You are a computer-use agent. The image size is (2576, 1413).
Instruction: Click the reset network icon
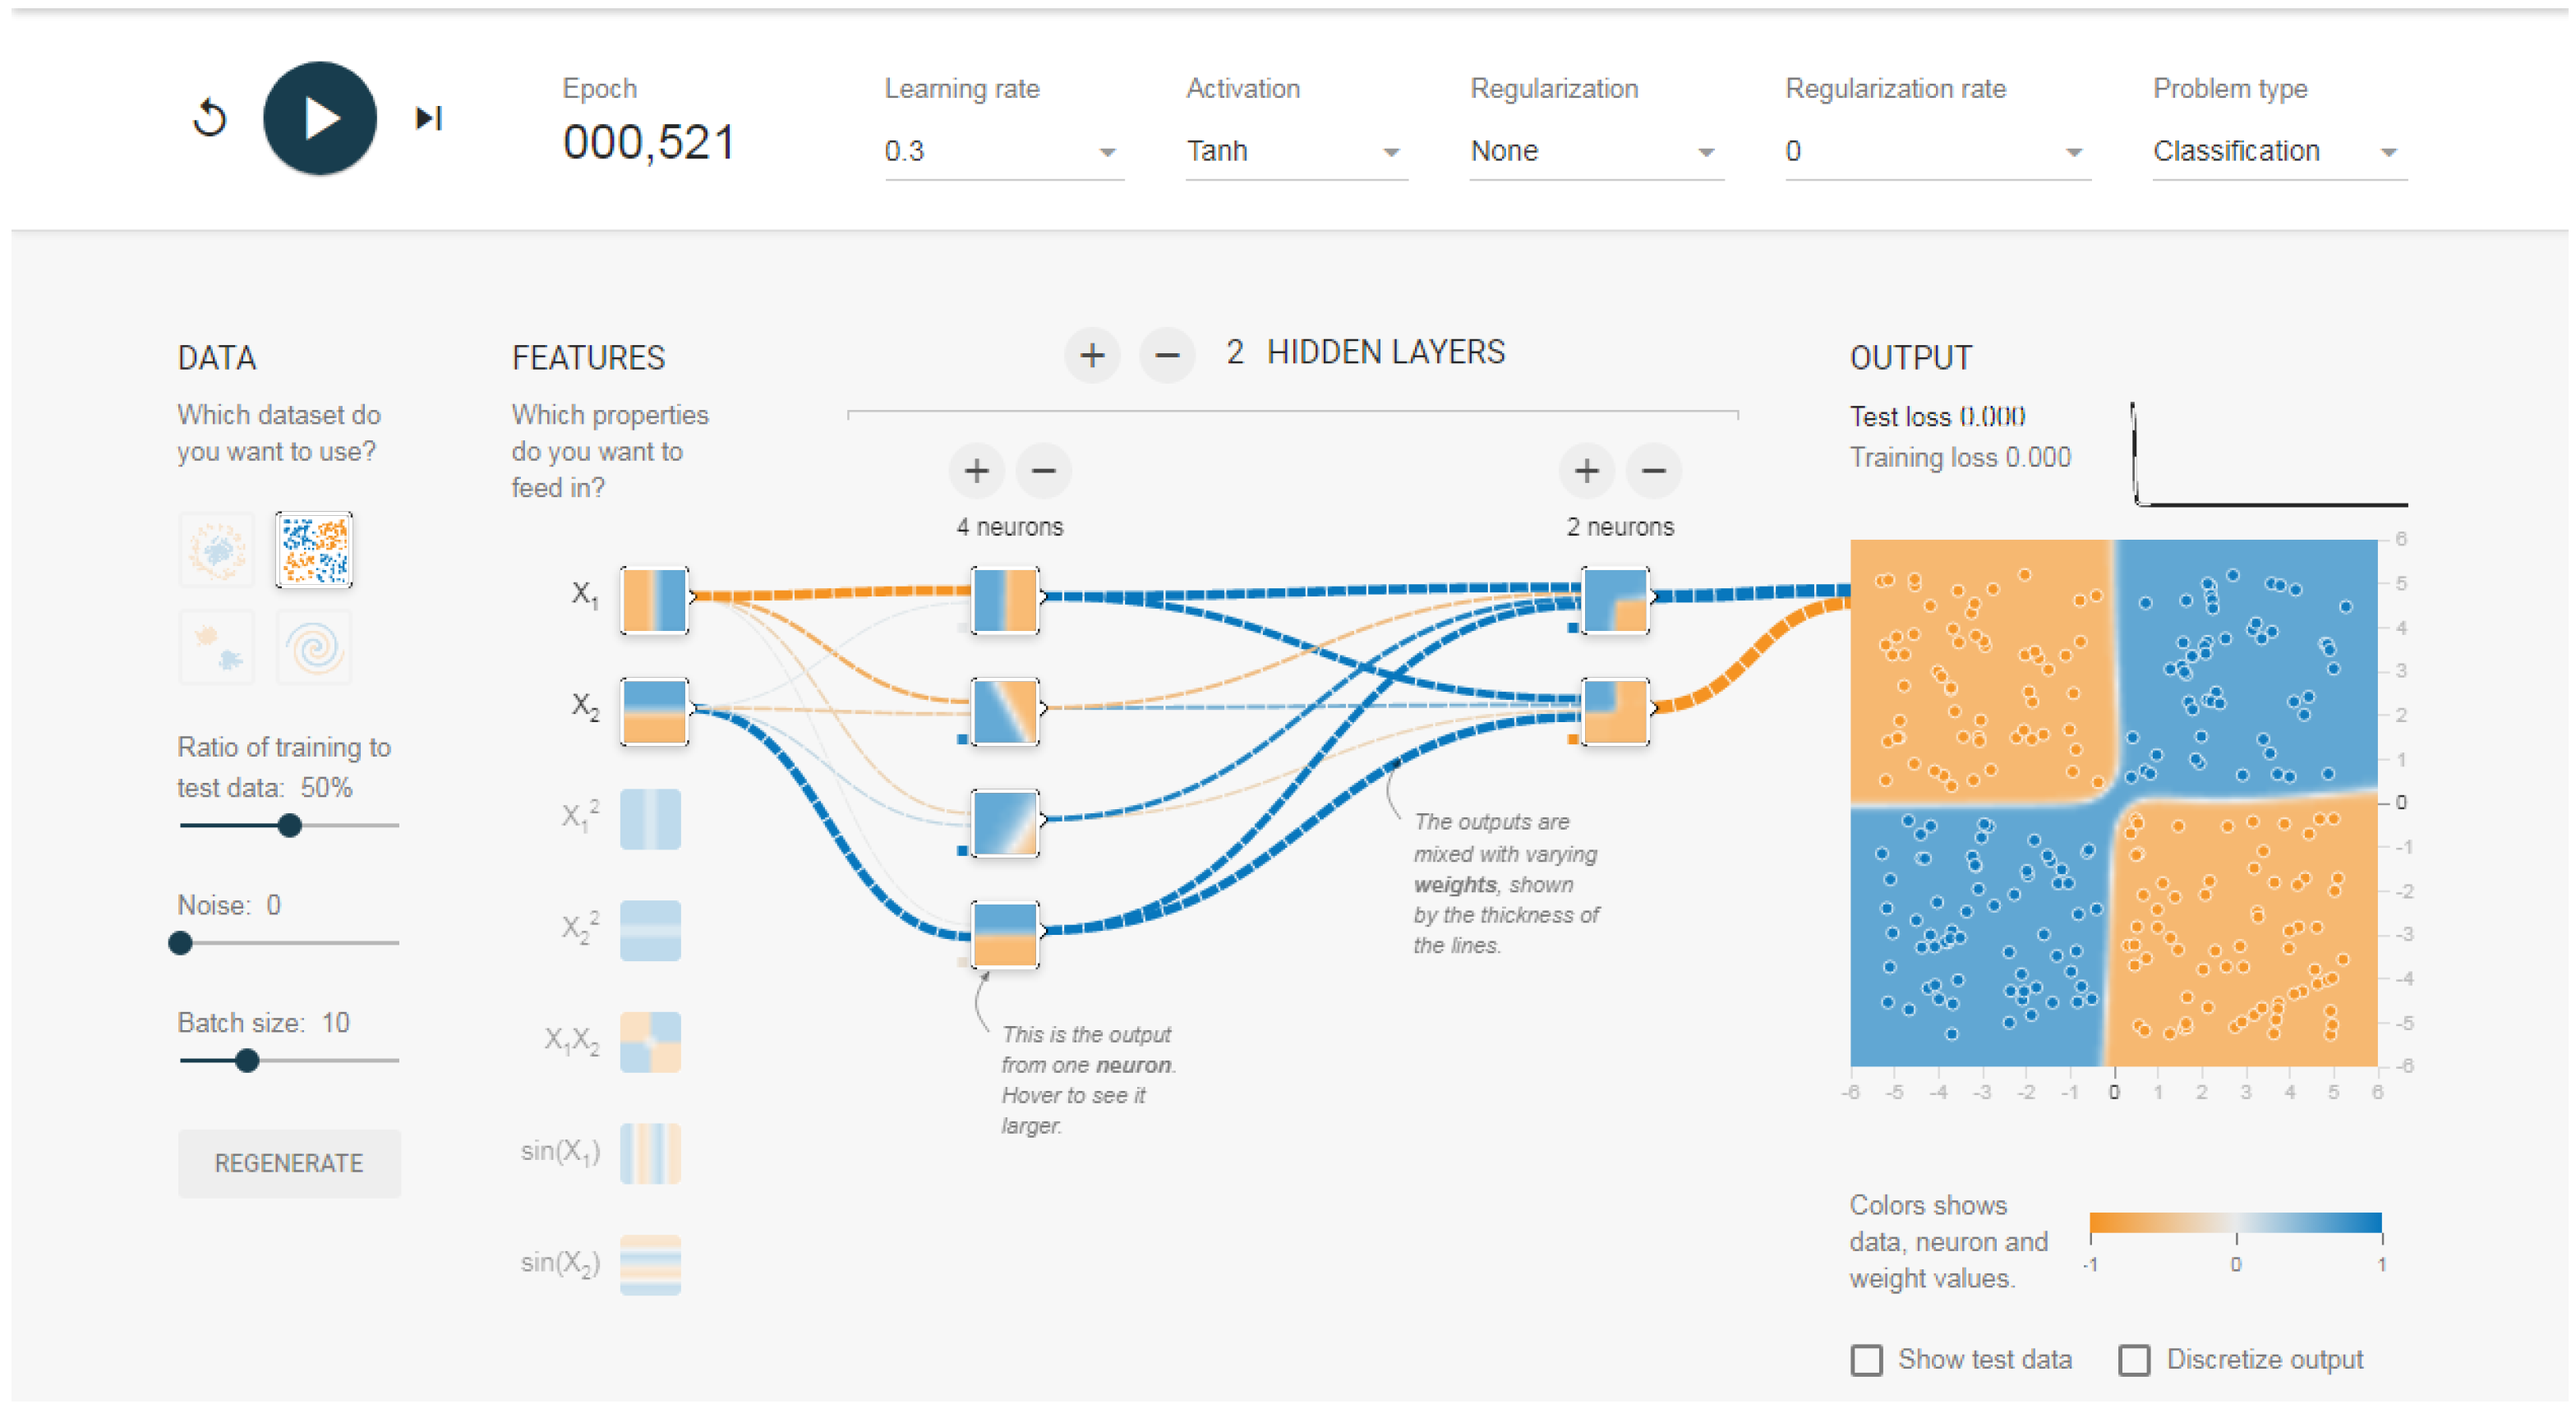point(210,118)
